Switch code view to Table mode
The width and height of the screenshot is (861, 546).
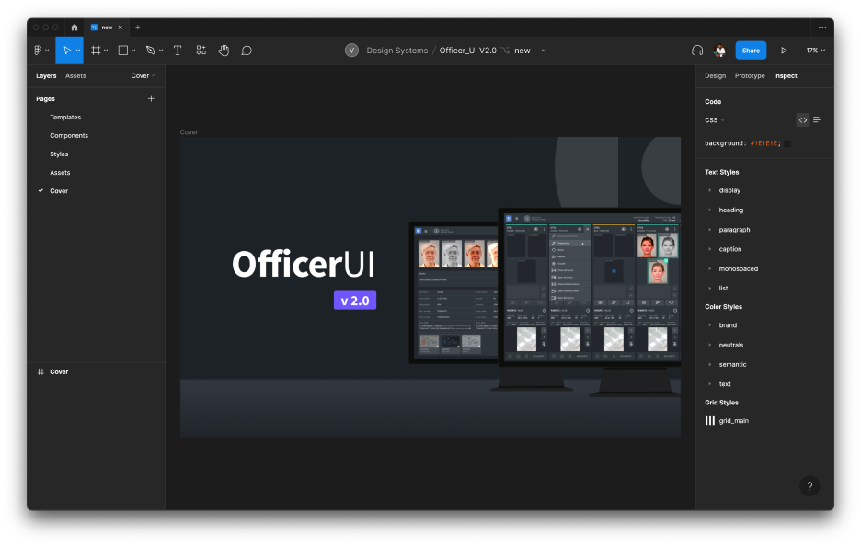[x=817, y=119]
